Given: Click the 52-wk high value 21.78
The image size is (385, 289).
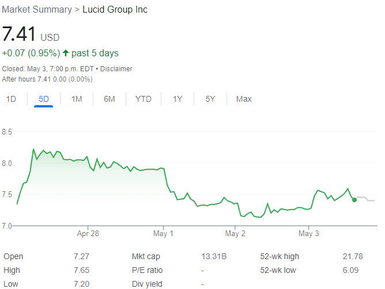Looking at the screenshot, I should 349,256.
